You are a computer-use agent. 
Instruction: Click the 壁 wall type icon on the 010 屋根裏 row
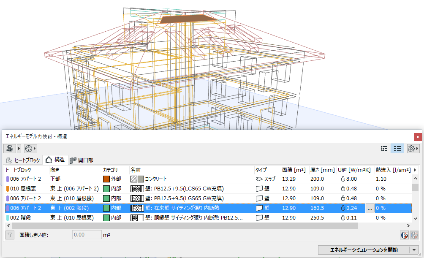click(259, 189)
